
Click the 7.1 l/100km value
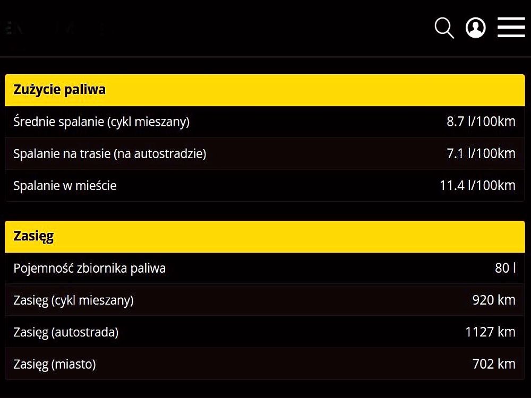click(x=481, y=153)
